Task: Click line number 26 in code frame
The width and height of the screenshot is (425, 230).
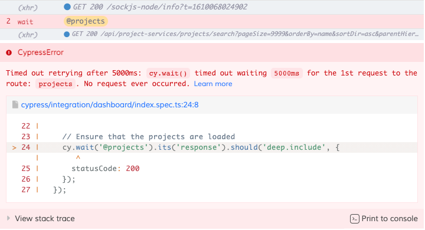Action: coord(26,179)
